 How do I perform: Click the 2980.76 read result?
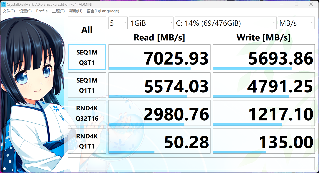tap(159, 113)
